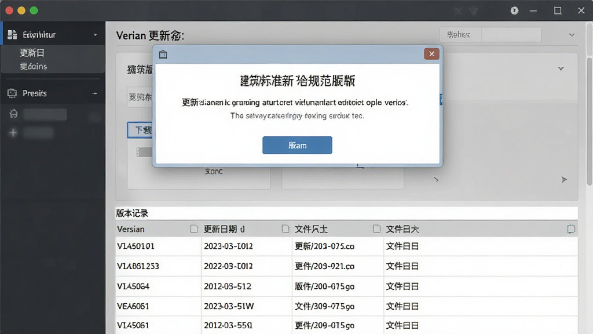Click the red macOS close dot
Viewport: 593px width, 334px height.
(x=9, y=10)
